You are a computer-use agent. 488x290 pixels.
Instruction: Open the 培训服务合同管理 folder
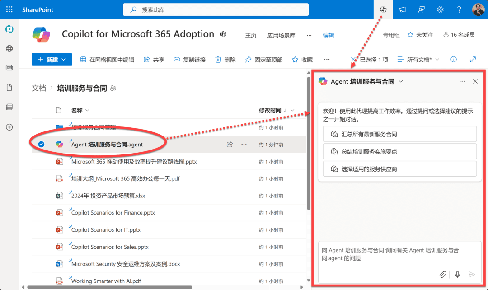[94, 127]
